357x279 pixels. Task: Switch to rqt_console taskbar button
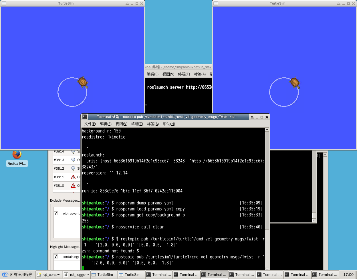tap(49, 275)
